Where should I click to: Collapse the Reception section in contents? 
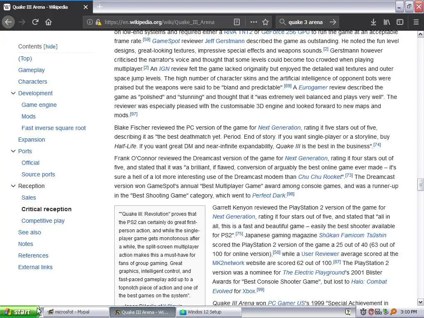pyautogui.click(x=13, y=186)
